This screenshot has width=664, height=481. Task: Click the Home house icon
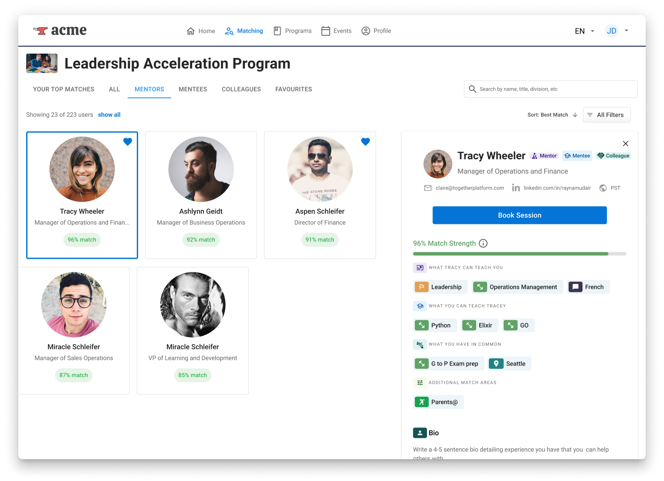(x=190, y=31)
